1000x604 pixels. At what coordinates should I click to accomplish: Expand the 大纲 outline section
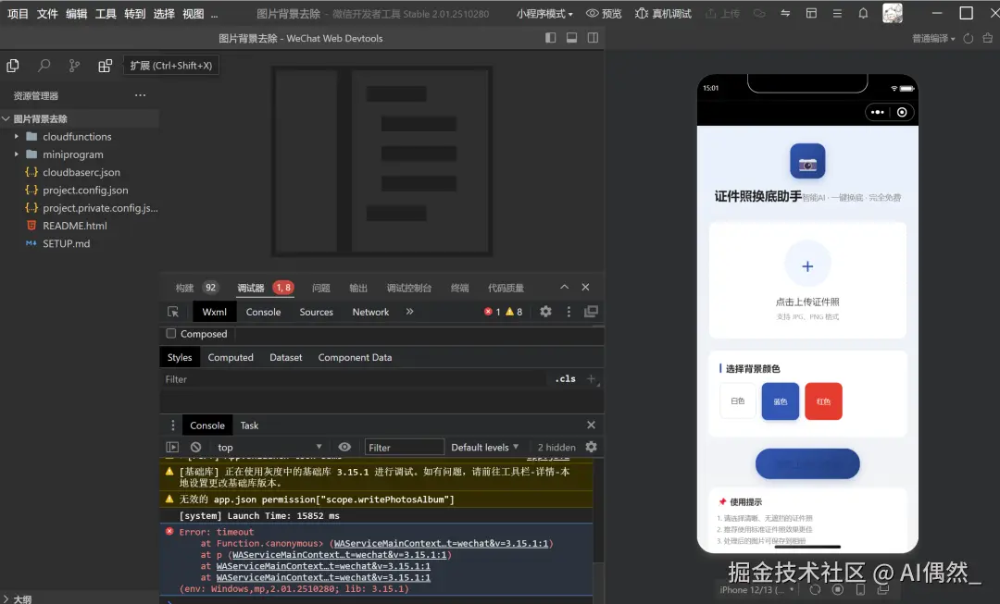(x=6, y=598)
